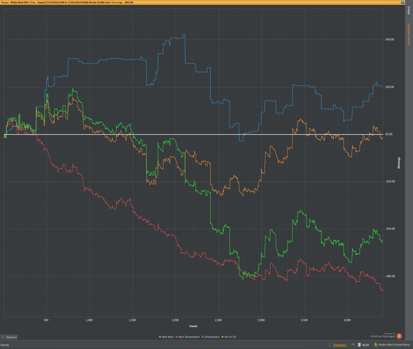Image resolution: width=413 pixels, height=349 pixels.
Task: Click the 3,500 hands x-axis label
Action: tap(304, 320)
